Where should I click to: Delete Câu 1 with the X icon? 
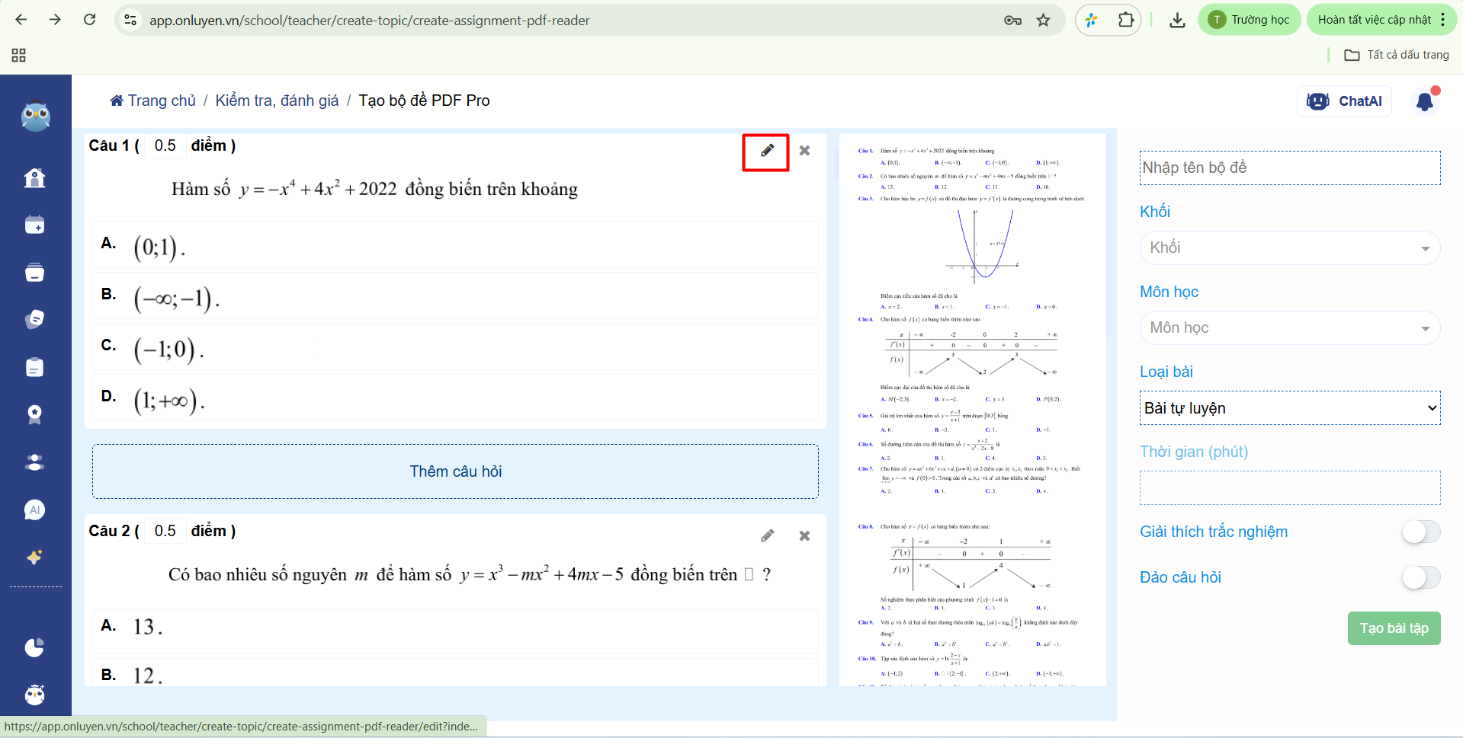pyautogui.click(x=804, y=151)
